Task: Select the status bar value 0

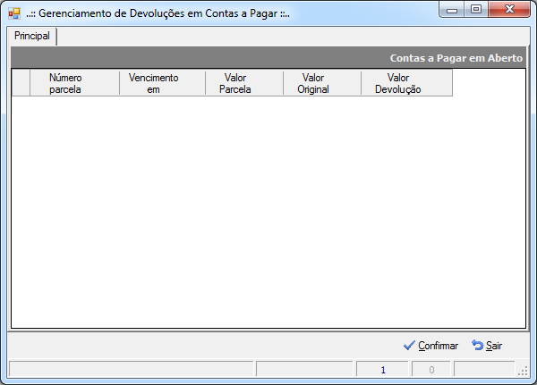Action: [431, 370]
